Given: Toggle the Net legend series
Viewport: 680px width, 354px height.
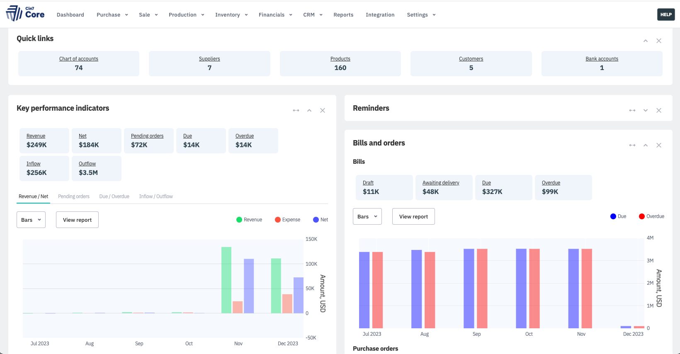Looking at the screenshot, I should pos(321,220).
